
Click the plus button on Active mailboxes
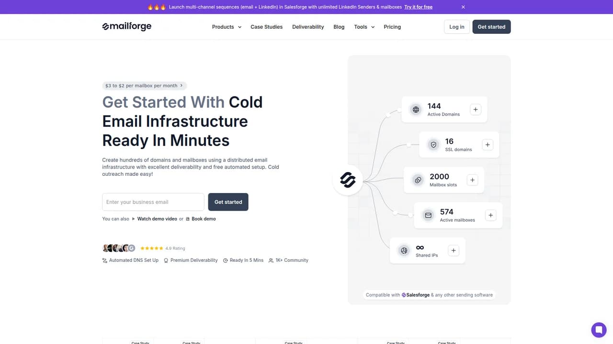point(490,215)
